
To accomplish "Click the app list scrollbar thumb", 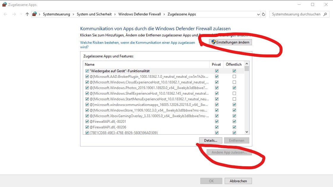I will click(247, 69).
